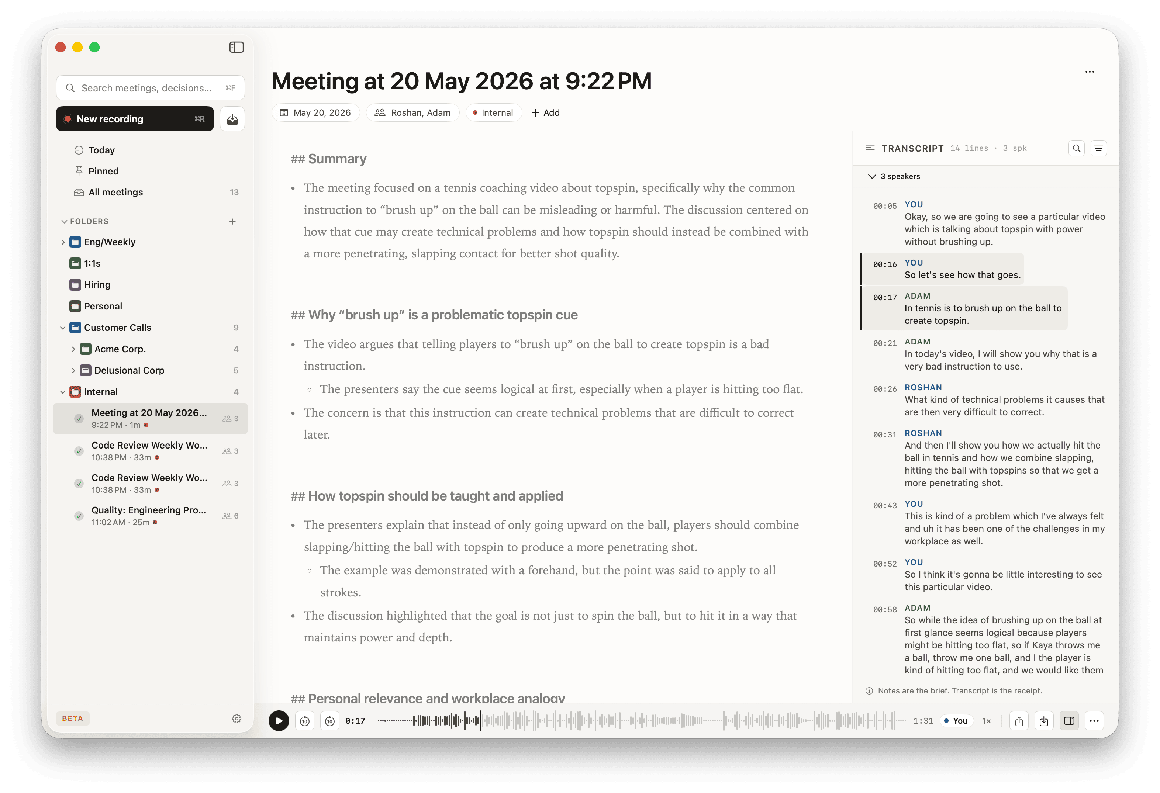The width and height of the screenshot is (1160, 793).
Task: Click the May 20, 2026 date chip
Action: coord(315,113)
